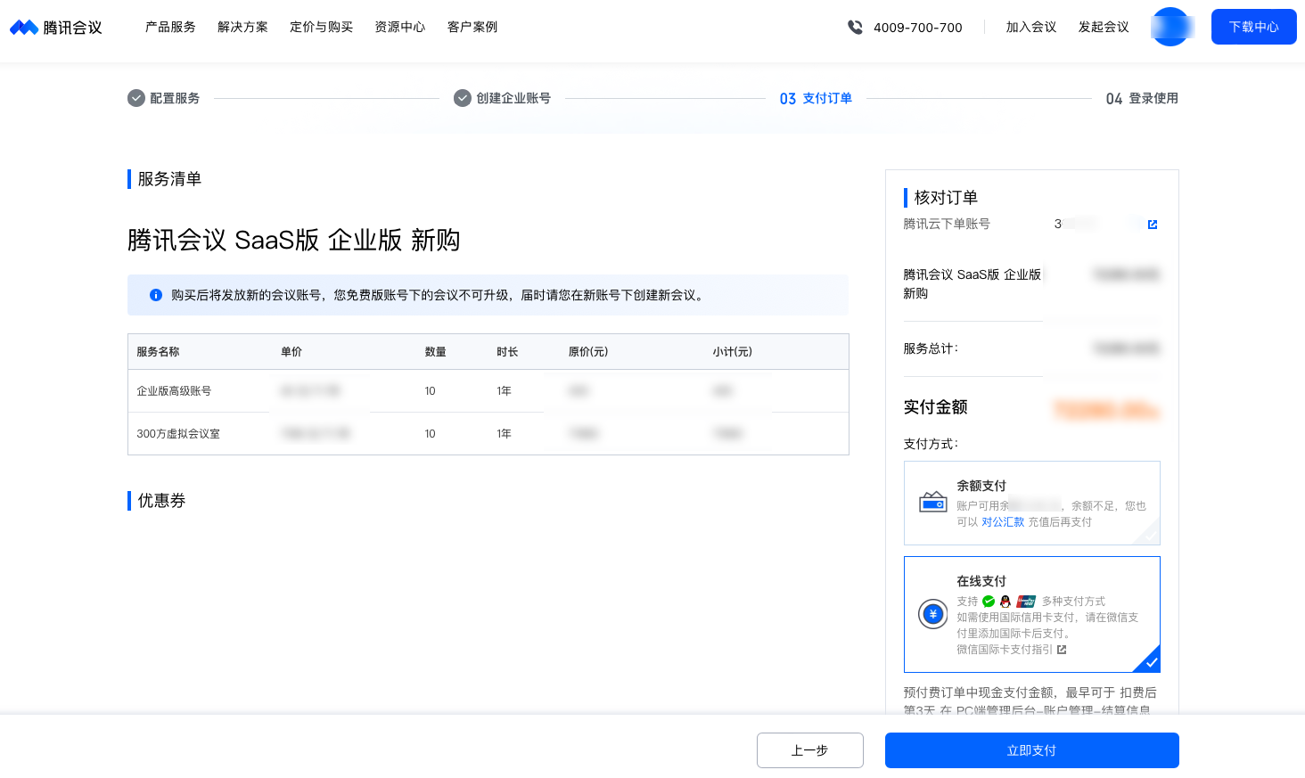
Task: Click the completed checkmark for 创建企业账号 step
Action: 463,98
